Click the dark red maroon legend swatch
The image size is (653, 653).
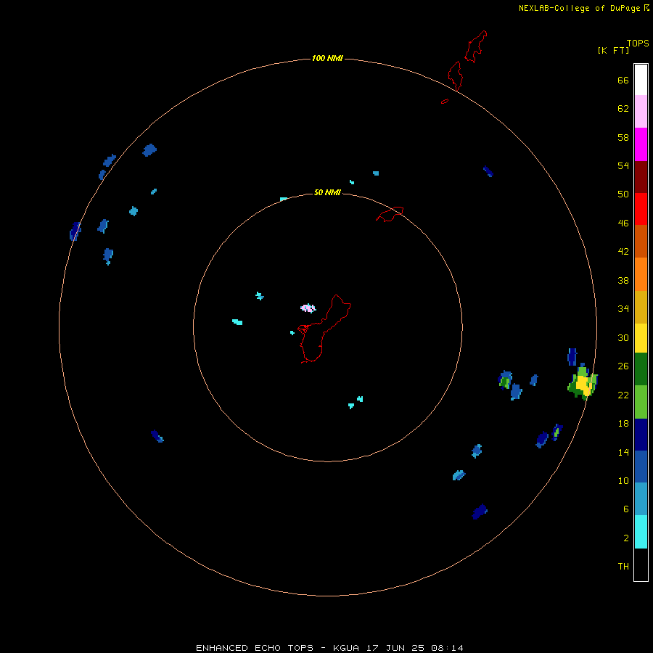point(641,177)
